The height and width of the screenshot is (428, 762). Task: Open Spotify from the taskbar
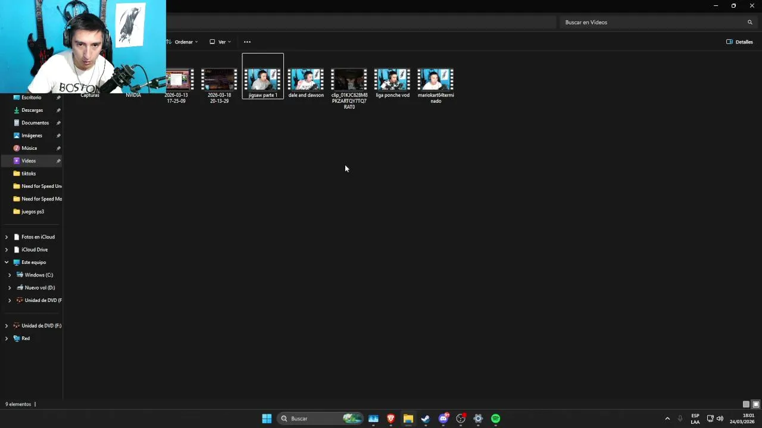point(495,418)
